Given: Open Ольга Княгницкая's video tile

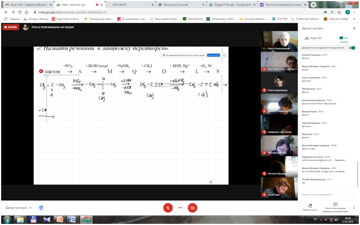Looking at the screenshot, I should [279, 41].
